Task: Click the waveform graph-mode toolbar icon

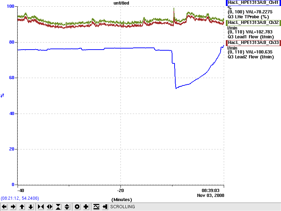Action: pyautogui.click(x=96, y=207)
